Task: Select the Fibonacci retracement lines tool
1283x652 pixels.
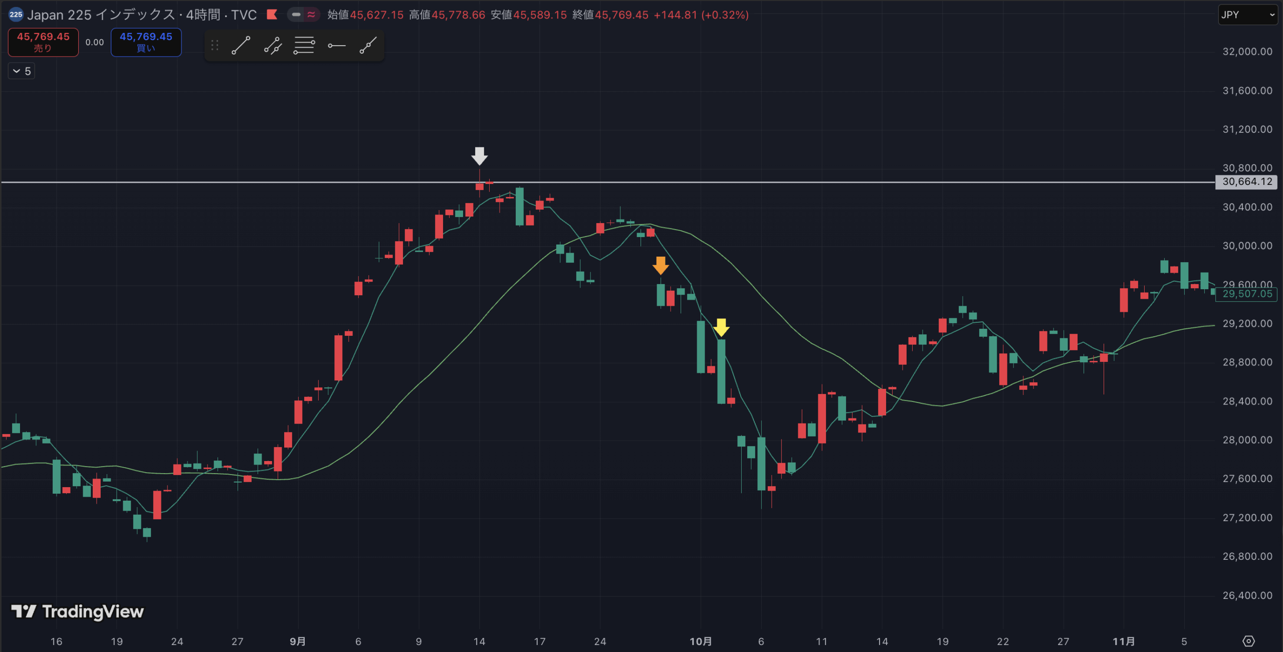Action: pos(304,46)
